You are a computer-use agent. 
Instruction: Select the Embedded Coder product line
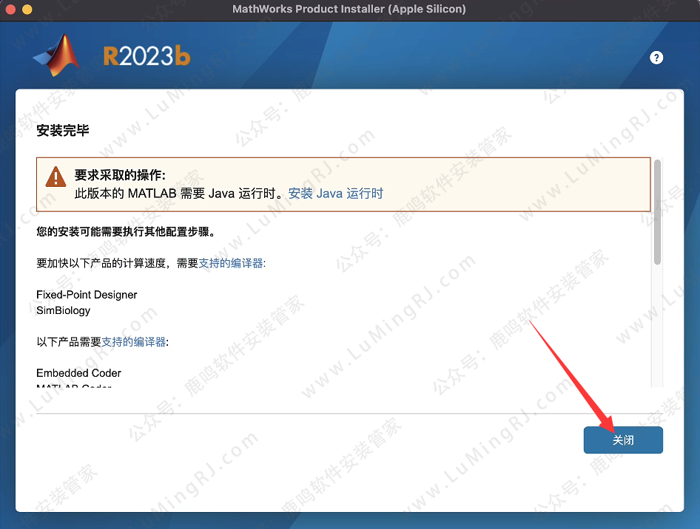coord(78,373)
